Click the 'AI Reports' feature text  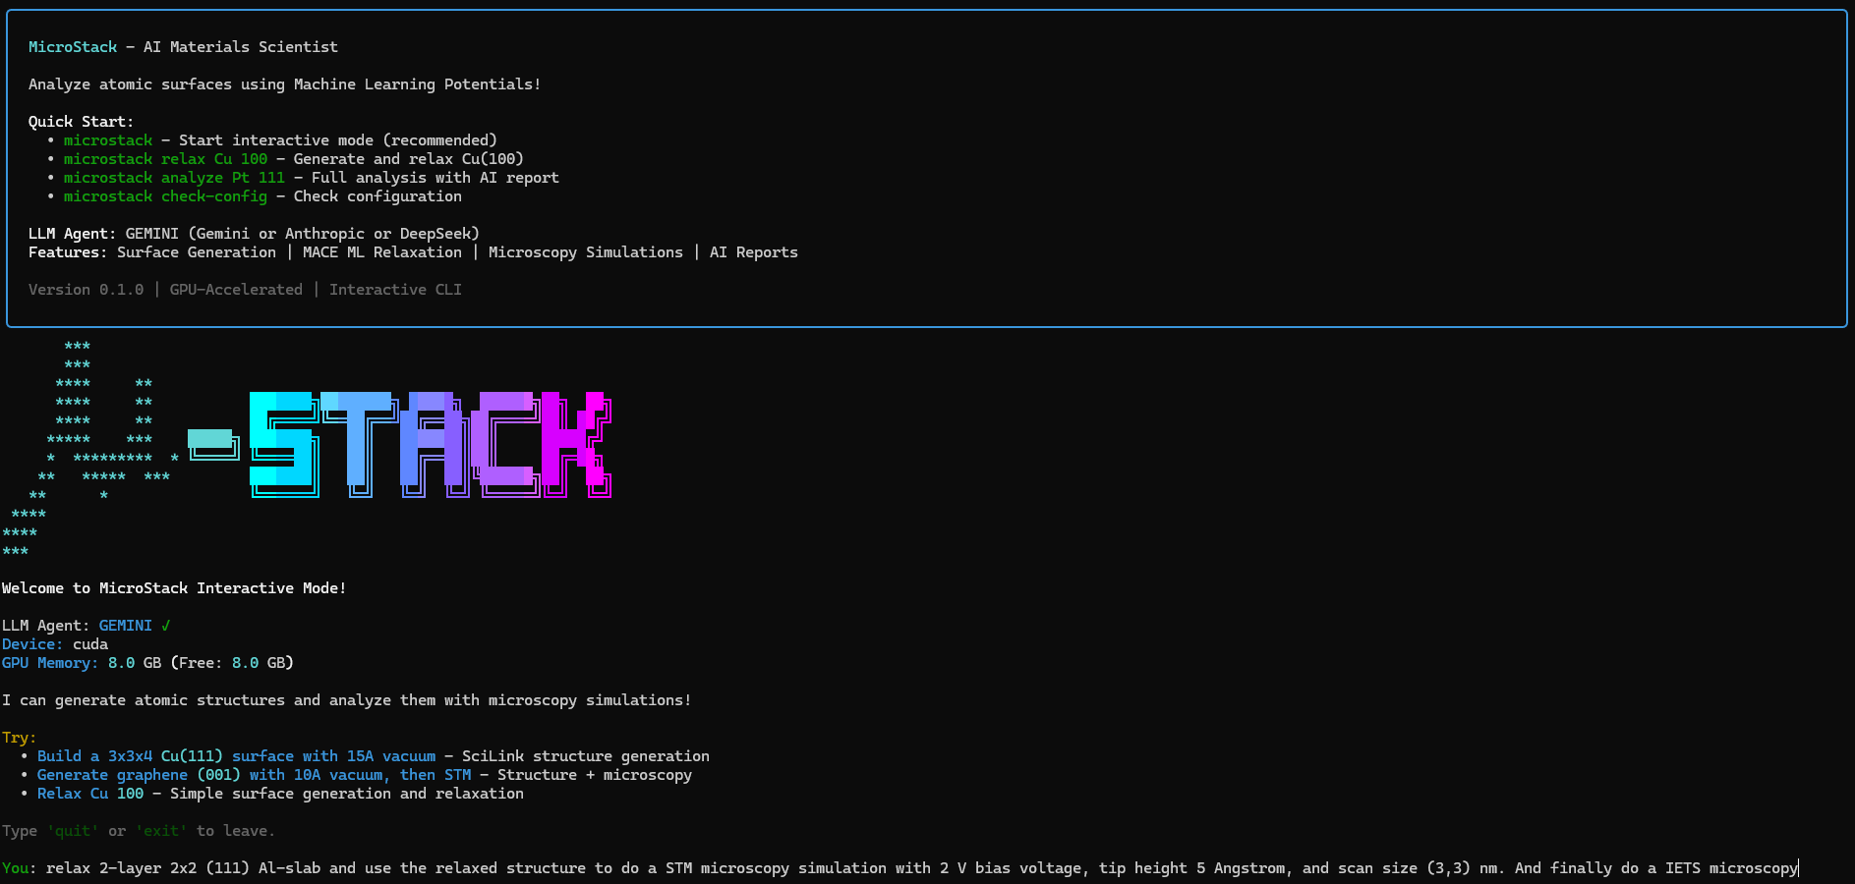click(x=754, y=252)
